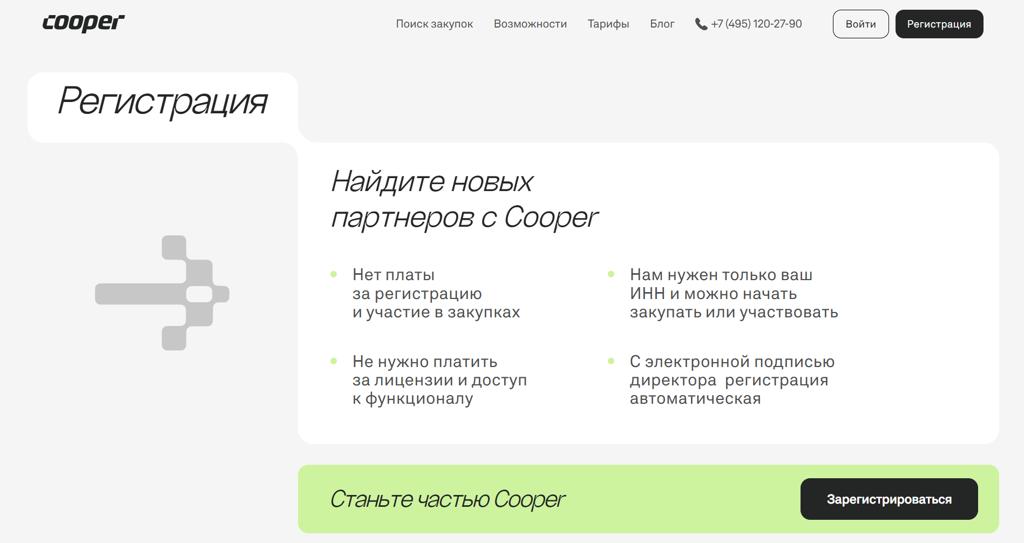Image resolution: width=1024 pixels, height=543 pixels.
Task: Click the phone receiver icon in the header
Action: pos(700,23)
